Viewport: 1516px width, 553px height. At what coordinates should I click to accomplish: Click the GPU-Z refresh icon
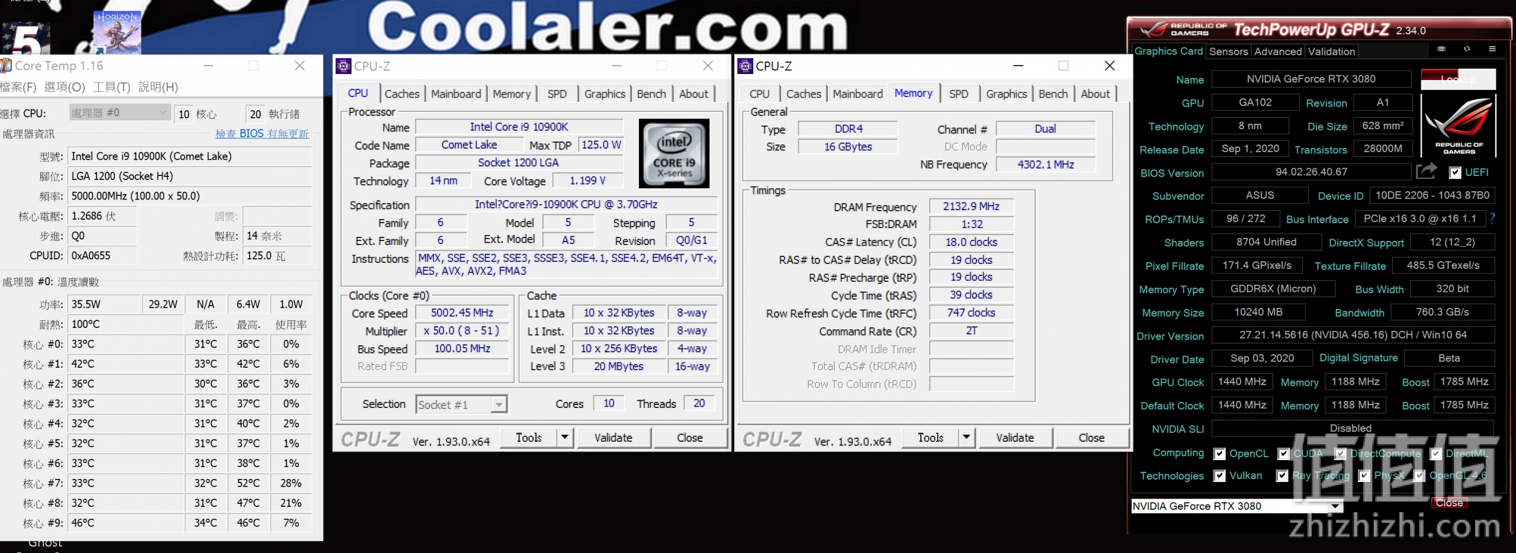point(1467,49)
